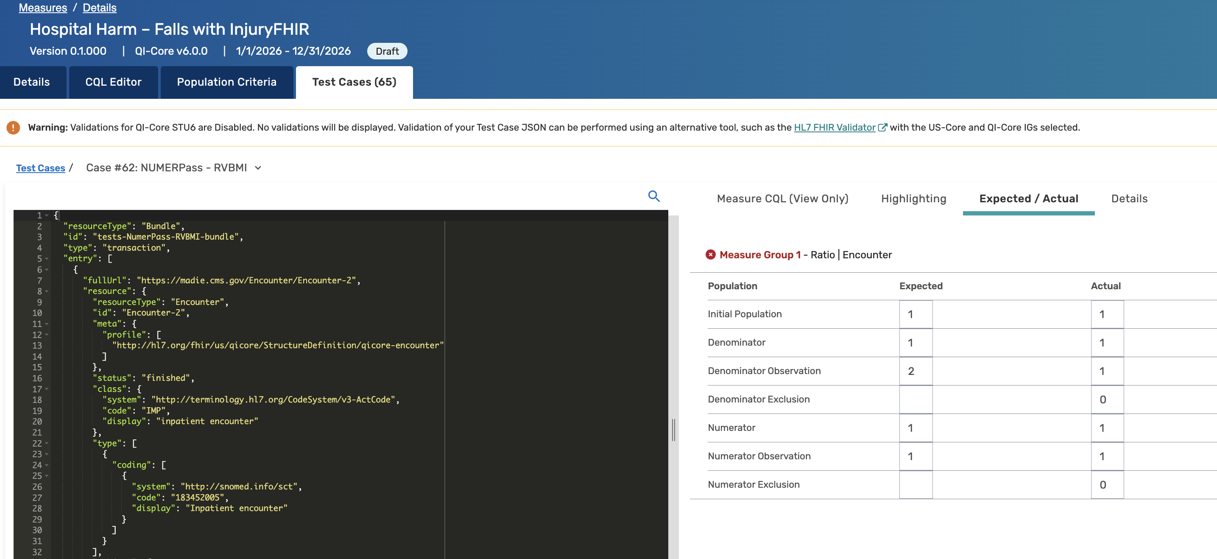Screen dimensions: 1217x559
Task: Click the fullUrl Encounter-2 line in editor
Action: point(222,281)
